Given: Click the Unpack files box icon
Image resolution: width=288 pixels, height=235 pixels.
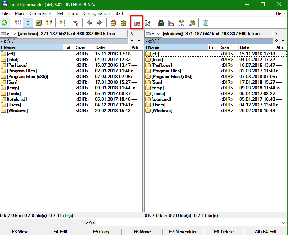Looking at the screenshot, I should [124, 23].
